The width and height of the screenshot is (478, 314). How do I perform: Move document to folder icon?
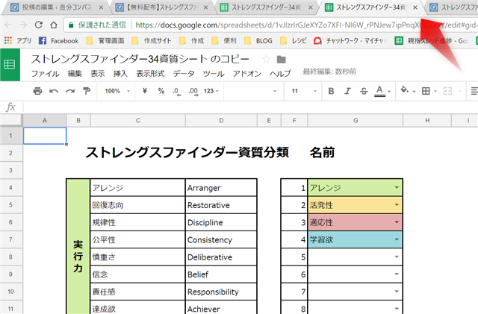point(281,60)
